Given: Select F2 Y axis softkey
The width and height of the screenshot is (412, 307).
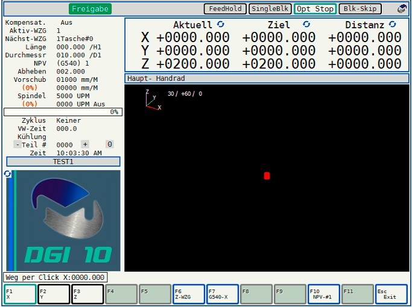Looking at the screenshot, I should (54, 294).
